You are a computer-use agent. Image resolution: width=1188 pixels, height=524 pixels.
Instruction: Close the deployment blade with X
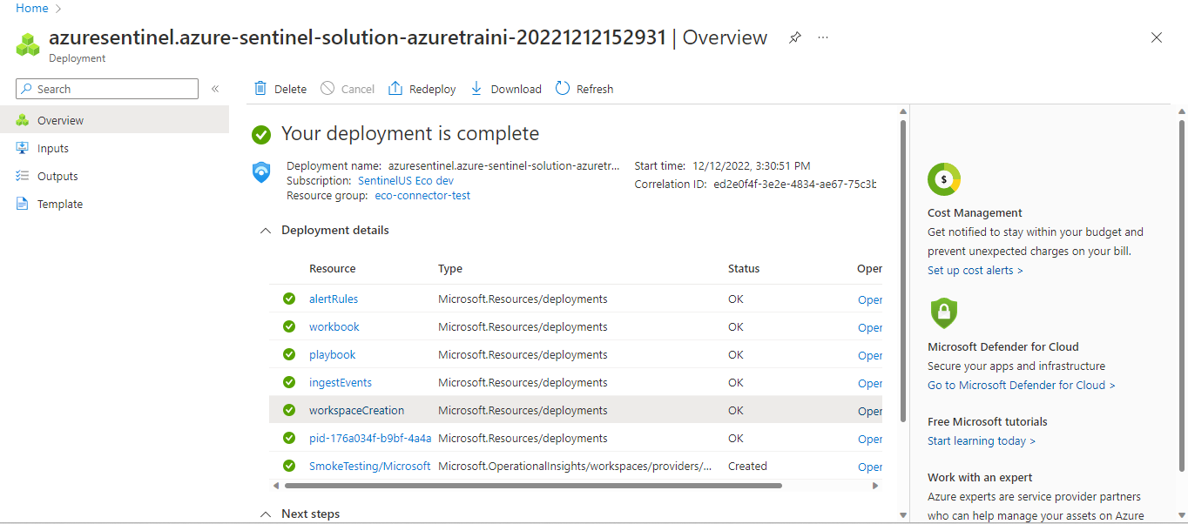[1157, 37]
